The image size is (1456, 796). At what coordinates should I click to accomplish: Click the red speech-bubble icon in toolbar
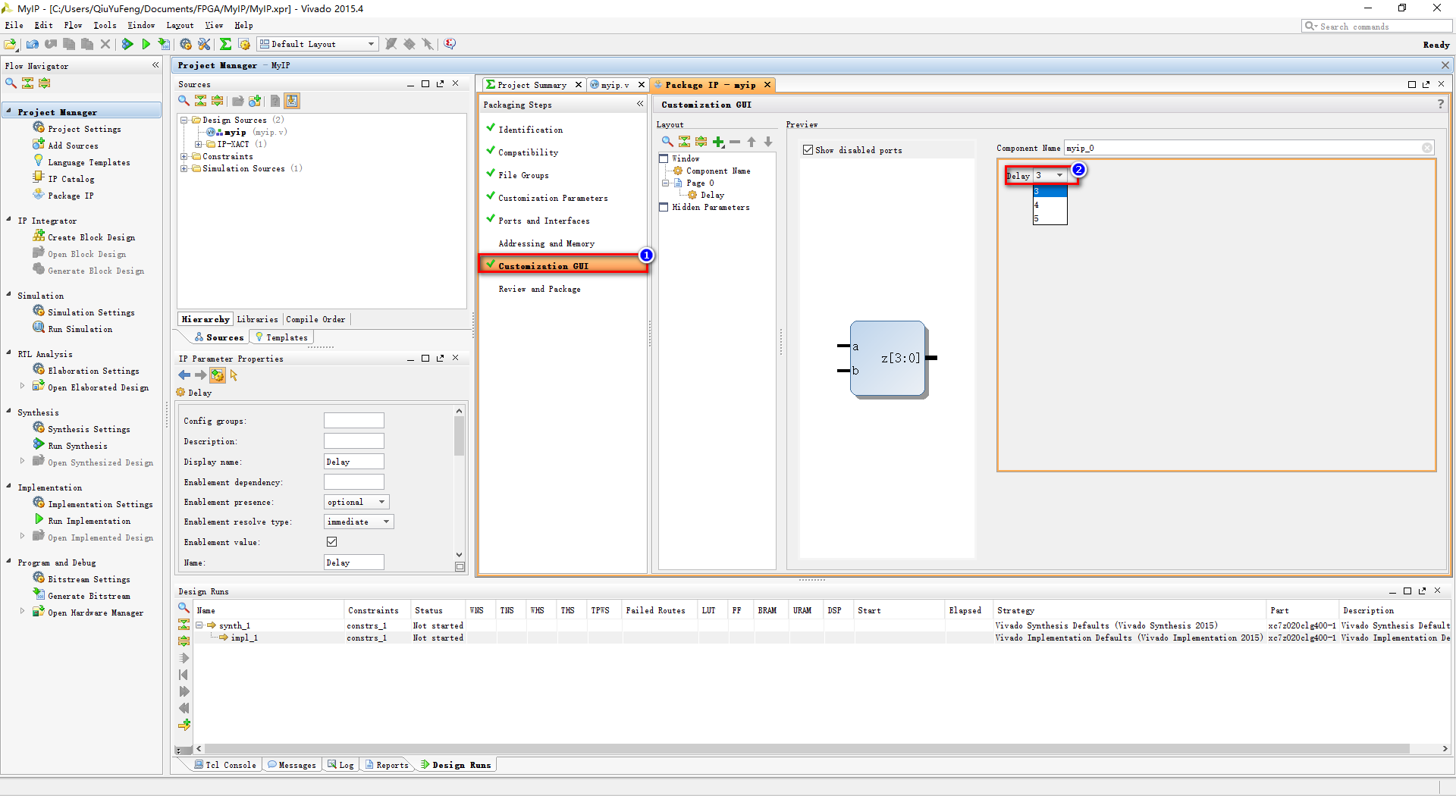click(450, 44)
